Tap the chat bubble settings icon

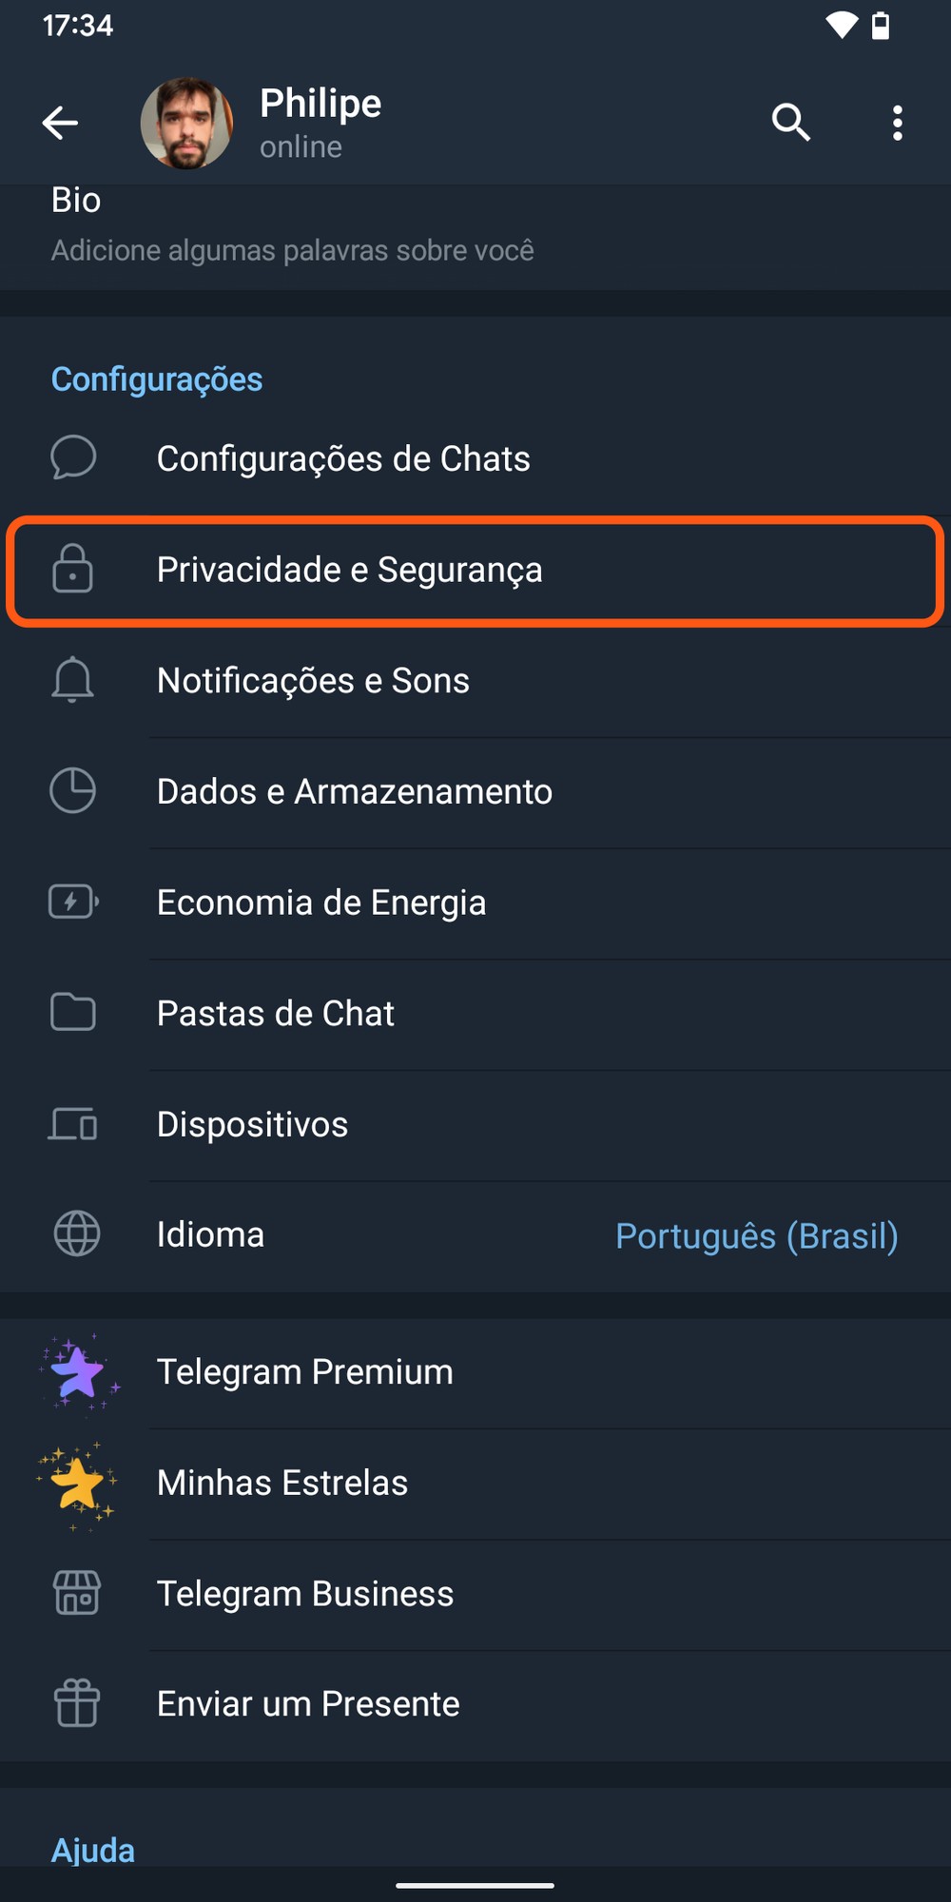click(73, 458)
